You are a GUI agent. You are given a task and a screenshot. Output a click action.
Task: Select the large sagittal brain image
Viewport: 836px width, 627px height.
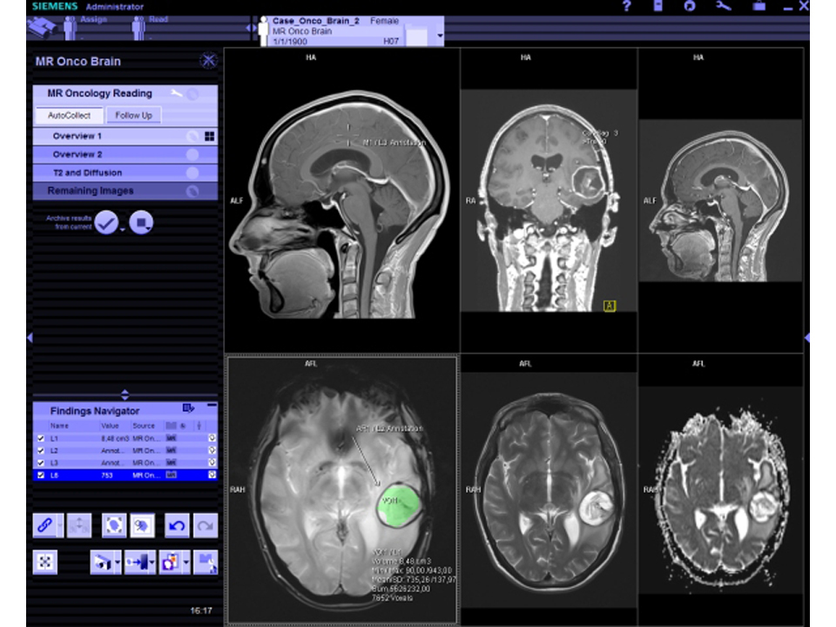click(x=341, y=200)
